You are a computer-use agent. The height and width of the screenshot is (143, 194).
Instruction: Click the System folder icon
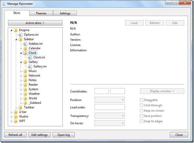pos(25,89)
